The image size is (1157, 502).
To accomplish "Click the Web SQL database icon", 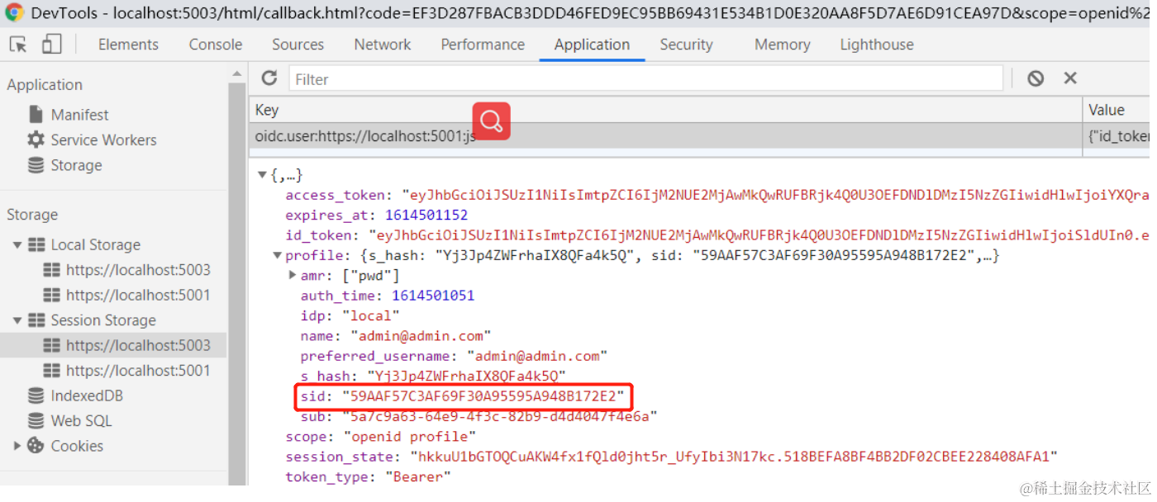I will pyautogui.click(x=36, y=421).
